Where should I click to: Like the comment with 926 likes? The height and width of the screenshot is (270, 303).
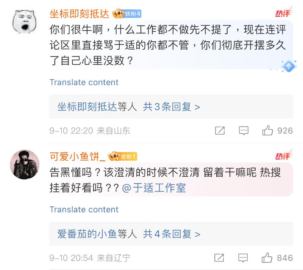coord(268,131)
